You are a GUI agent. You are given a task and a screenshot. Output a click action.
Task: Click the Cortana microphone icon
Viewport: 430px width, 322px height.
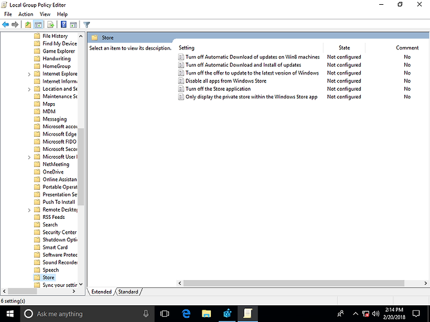coord(146,314)
